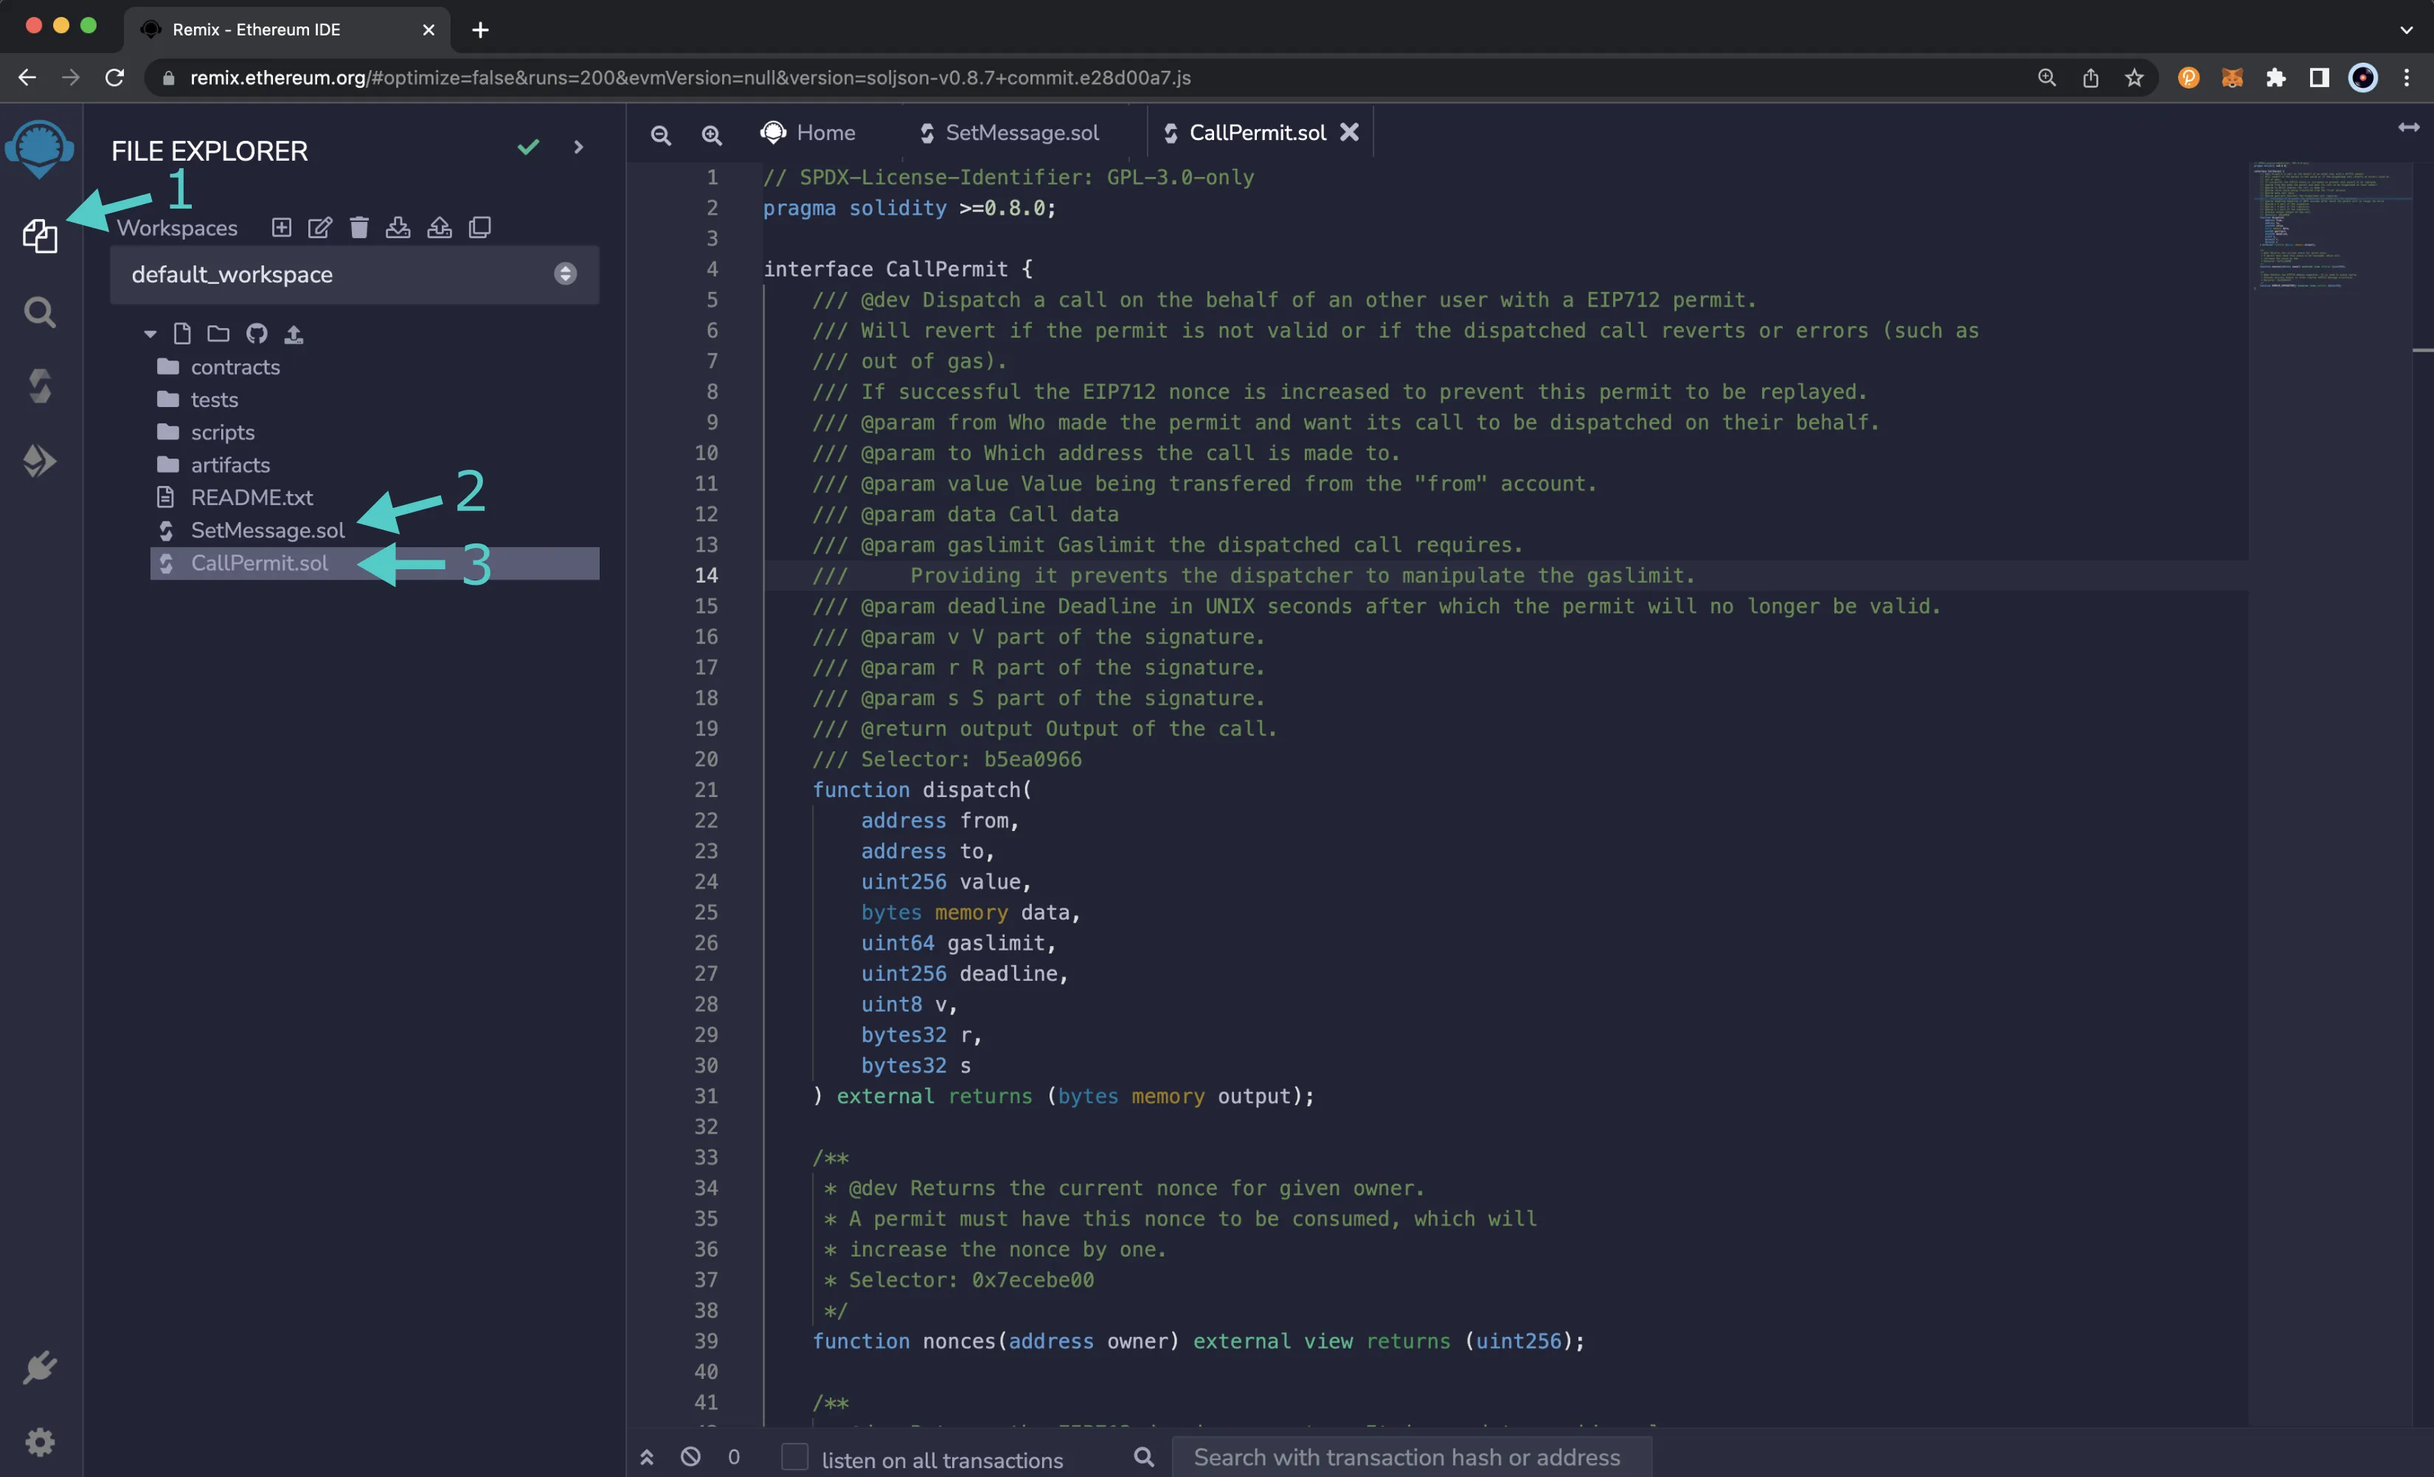Toggle editor width expand arrows
The image size is (2434, 1477).
click(x=2410, y=128)
